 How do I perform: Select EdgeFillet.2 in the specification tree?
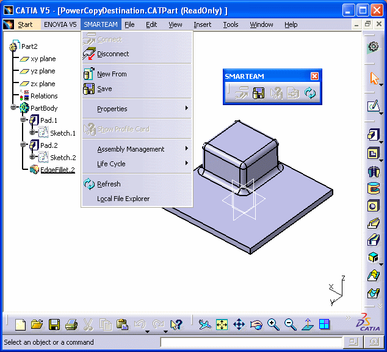point(57,170)
